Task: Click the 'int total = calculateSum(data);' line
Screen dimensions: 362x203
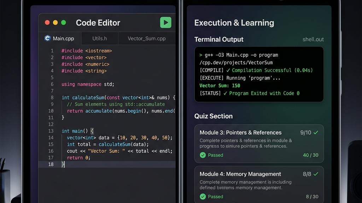Action: coord(108,144)
